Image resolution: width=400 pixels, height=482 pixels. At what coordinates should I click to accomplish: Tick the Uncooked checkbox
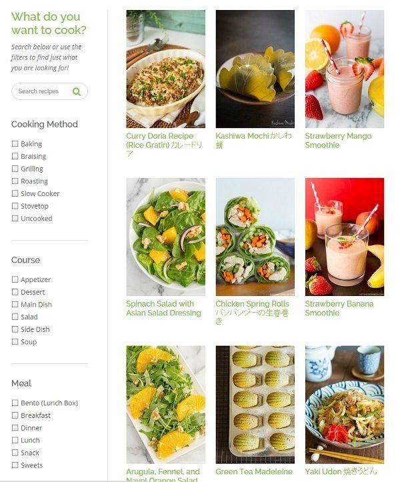[x=15, y=218]
